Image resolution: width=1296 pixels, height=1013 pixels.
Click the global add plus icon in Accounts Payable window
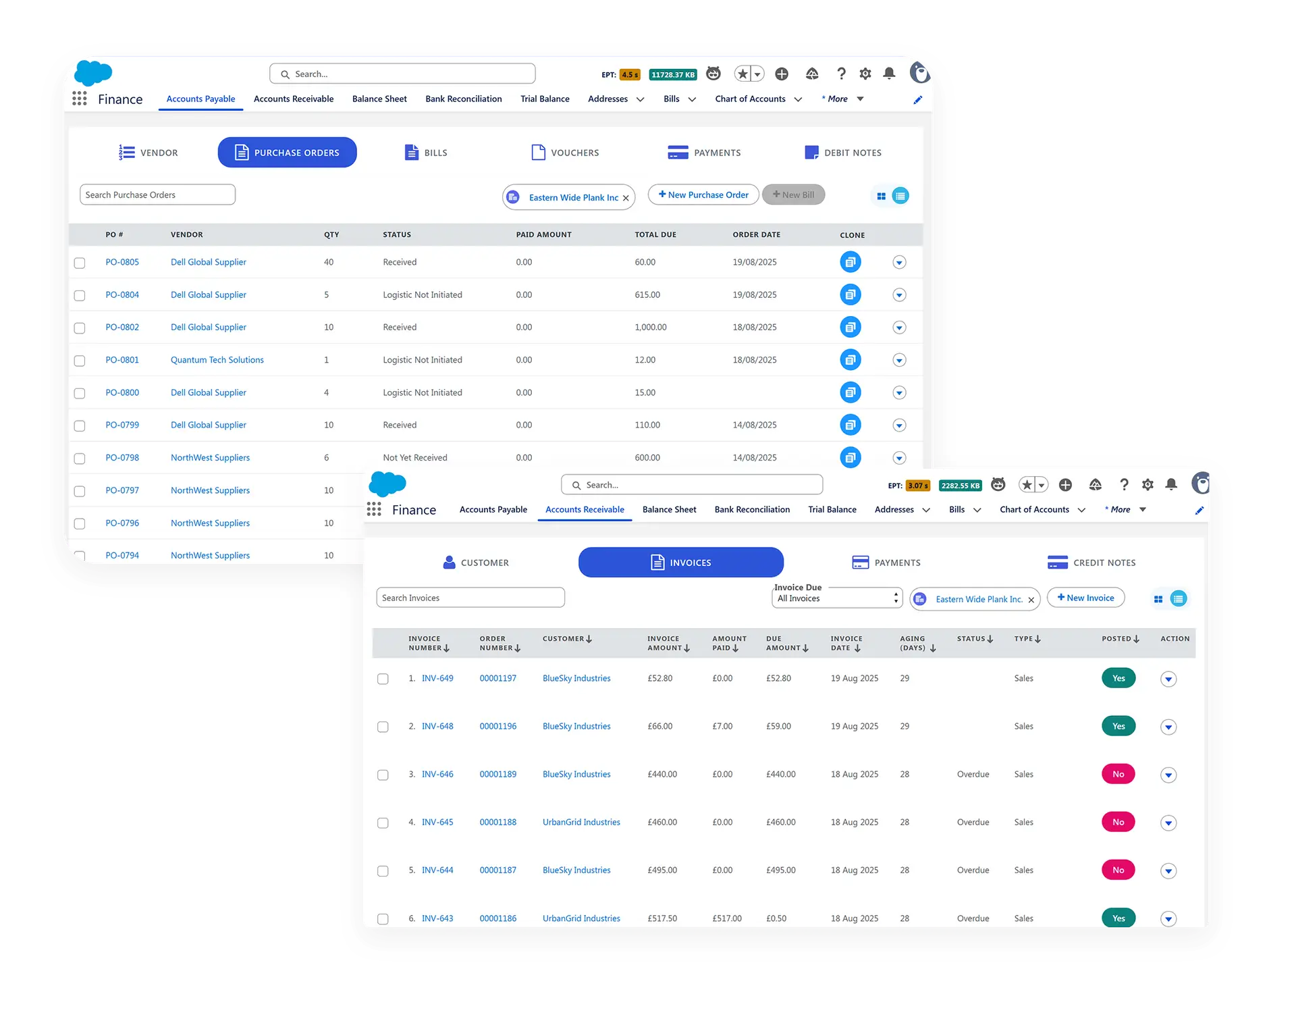(x=782, y=74)
